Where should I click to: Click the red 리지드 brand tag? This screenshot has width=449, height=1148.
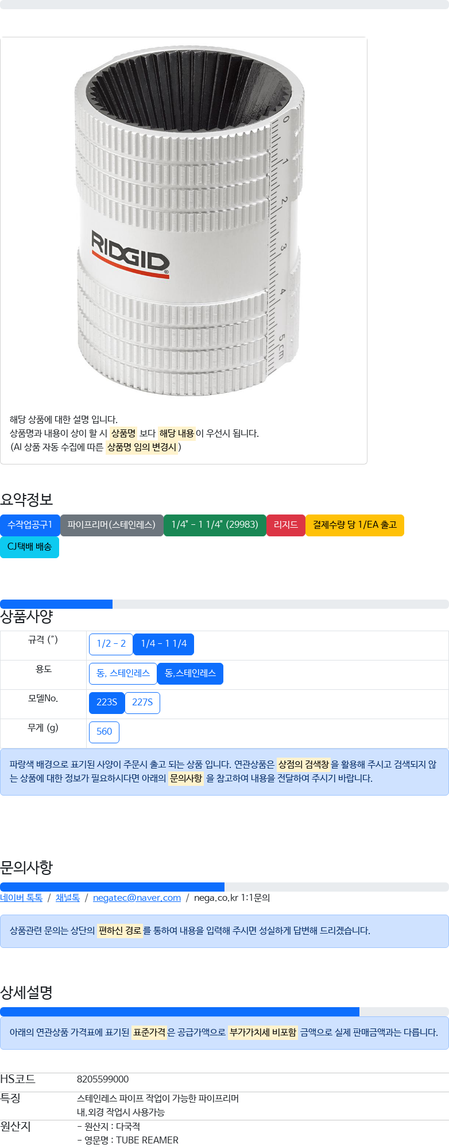[x=286, y=525]
